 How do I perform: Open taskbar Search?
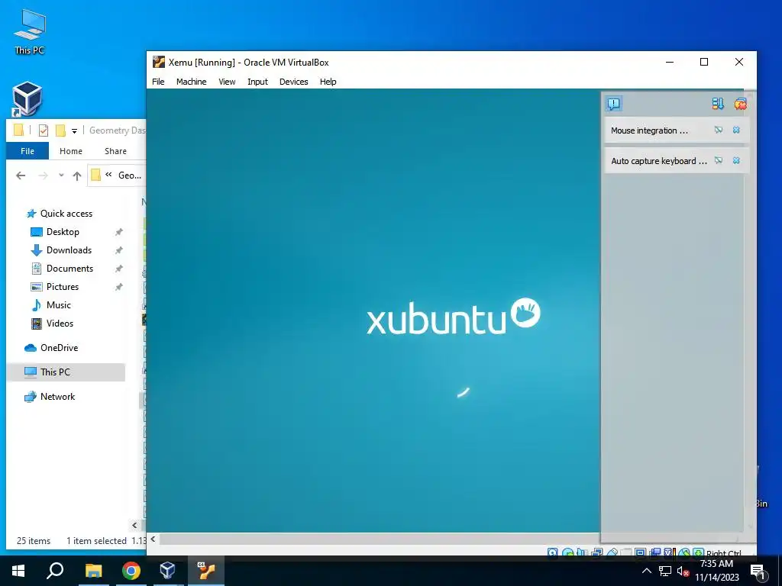(x=55, y=571)
